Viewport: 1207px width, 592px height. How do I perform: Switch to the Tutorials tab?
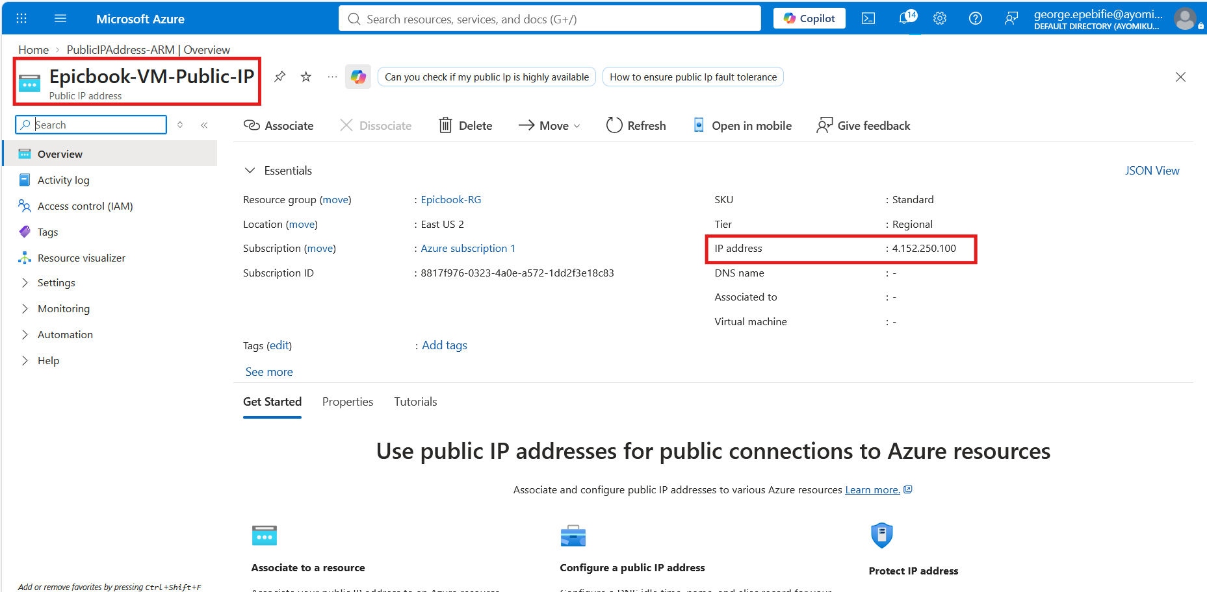(415, 402)
